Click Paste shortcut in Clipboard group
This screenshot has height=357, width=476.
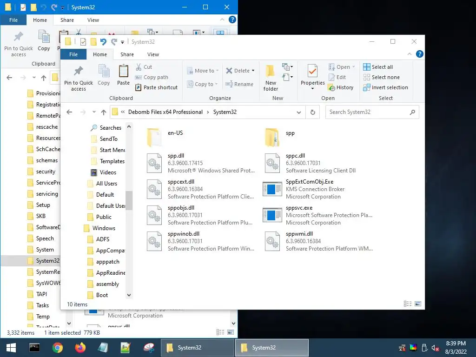click(156, 87)
